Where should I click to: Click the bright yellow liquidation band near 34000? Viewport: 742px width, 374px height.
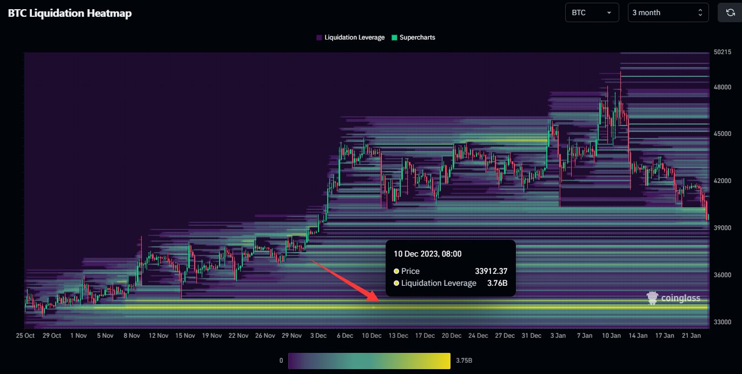270,306
